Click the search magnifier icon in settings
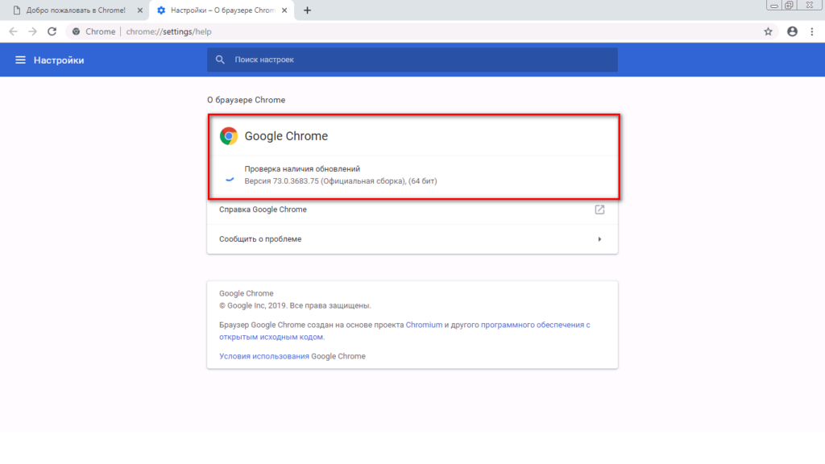The height and width of the screenshot is (464, 825). tap(220, 60)
